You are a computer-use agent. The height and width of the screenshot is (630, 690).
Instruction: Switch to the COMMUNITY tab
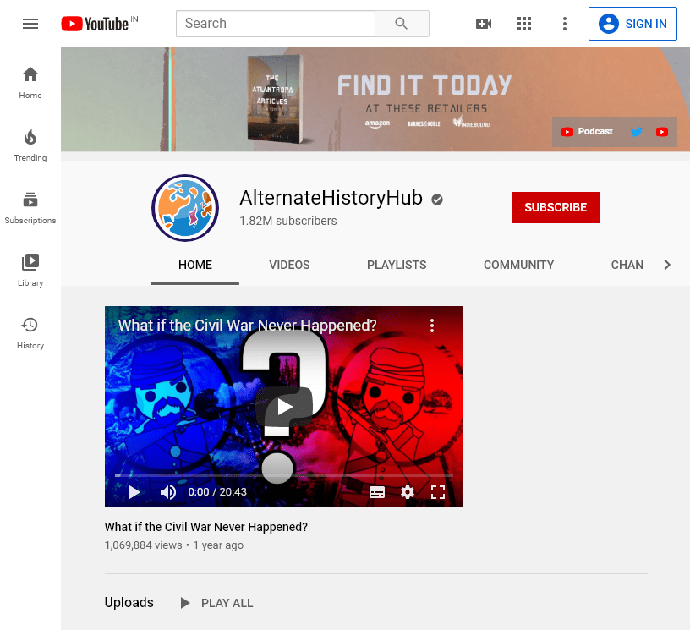coord(519,265)
